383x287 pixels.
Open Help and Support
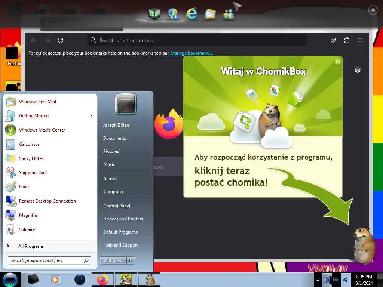[120, 245]
